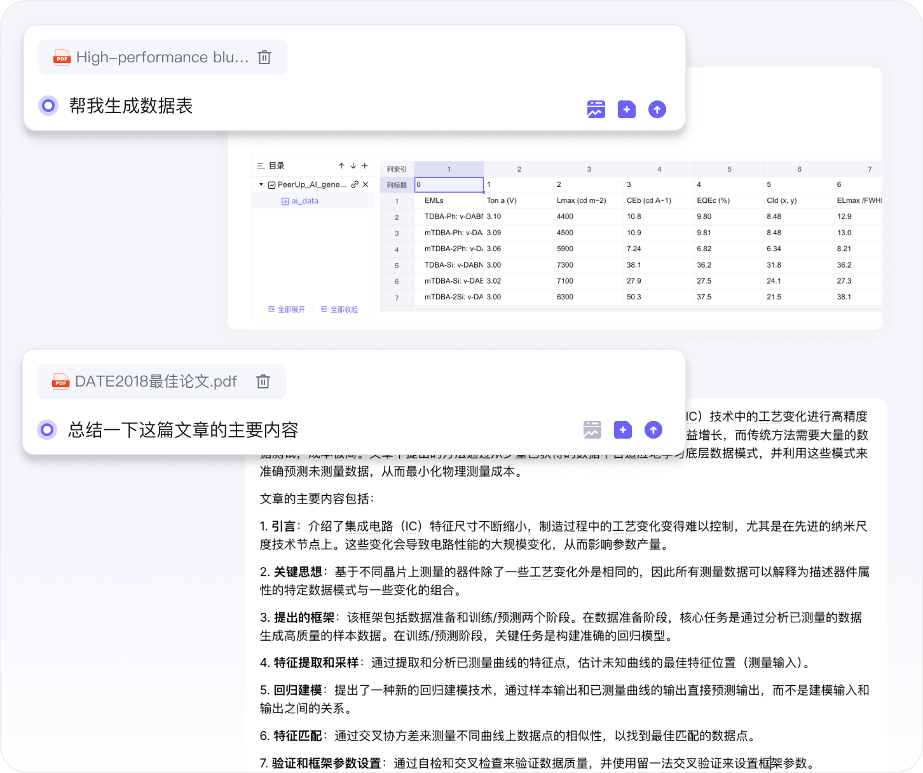
Task: Select column index 2 header
Action: tap(519, 169)
